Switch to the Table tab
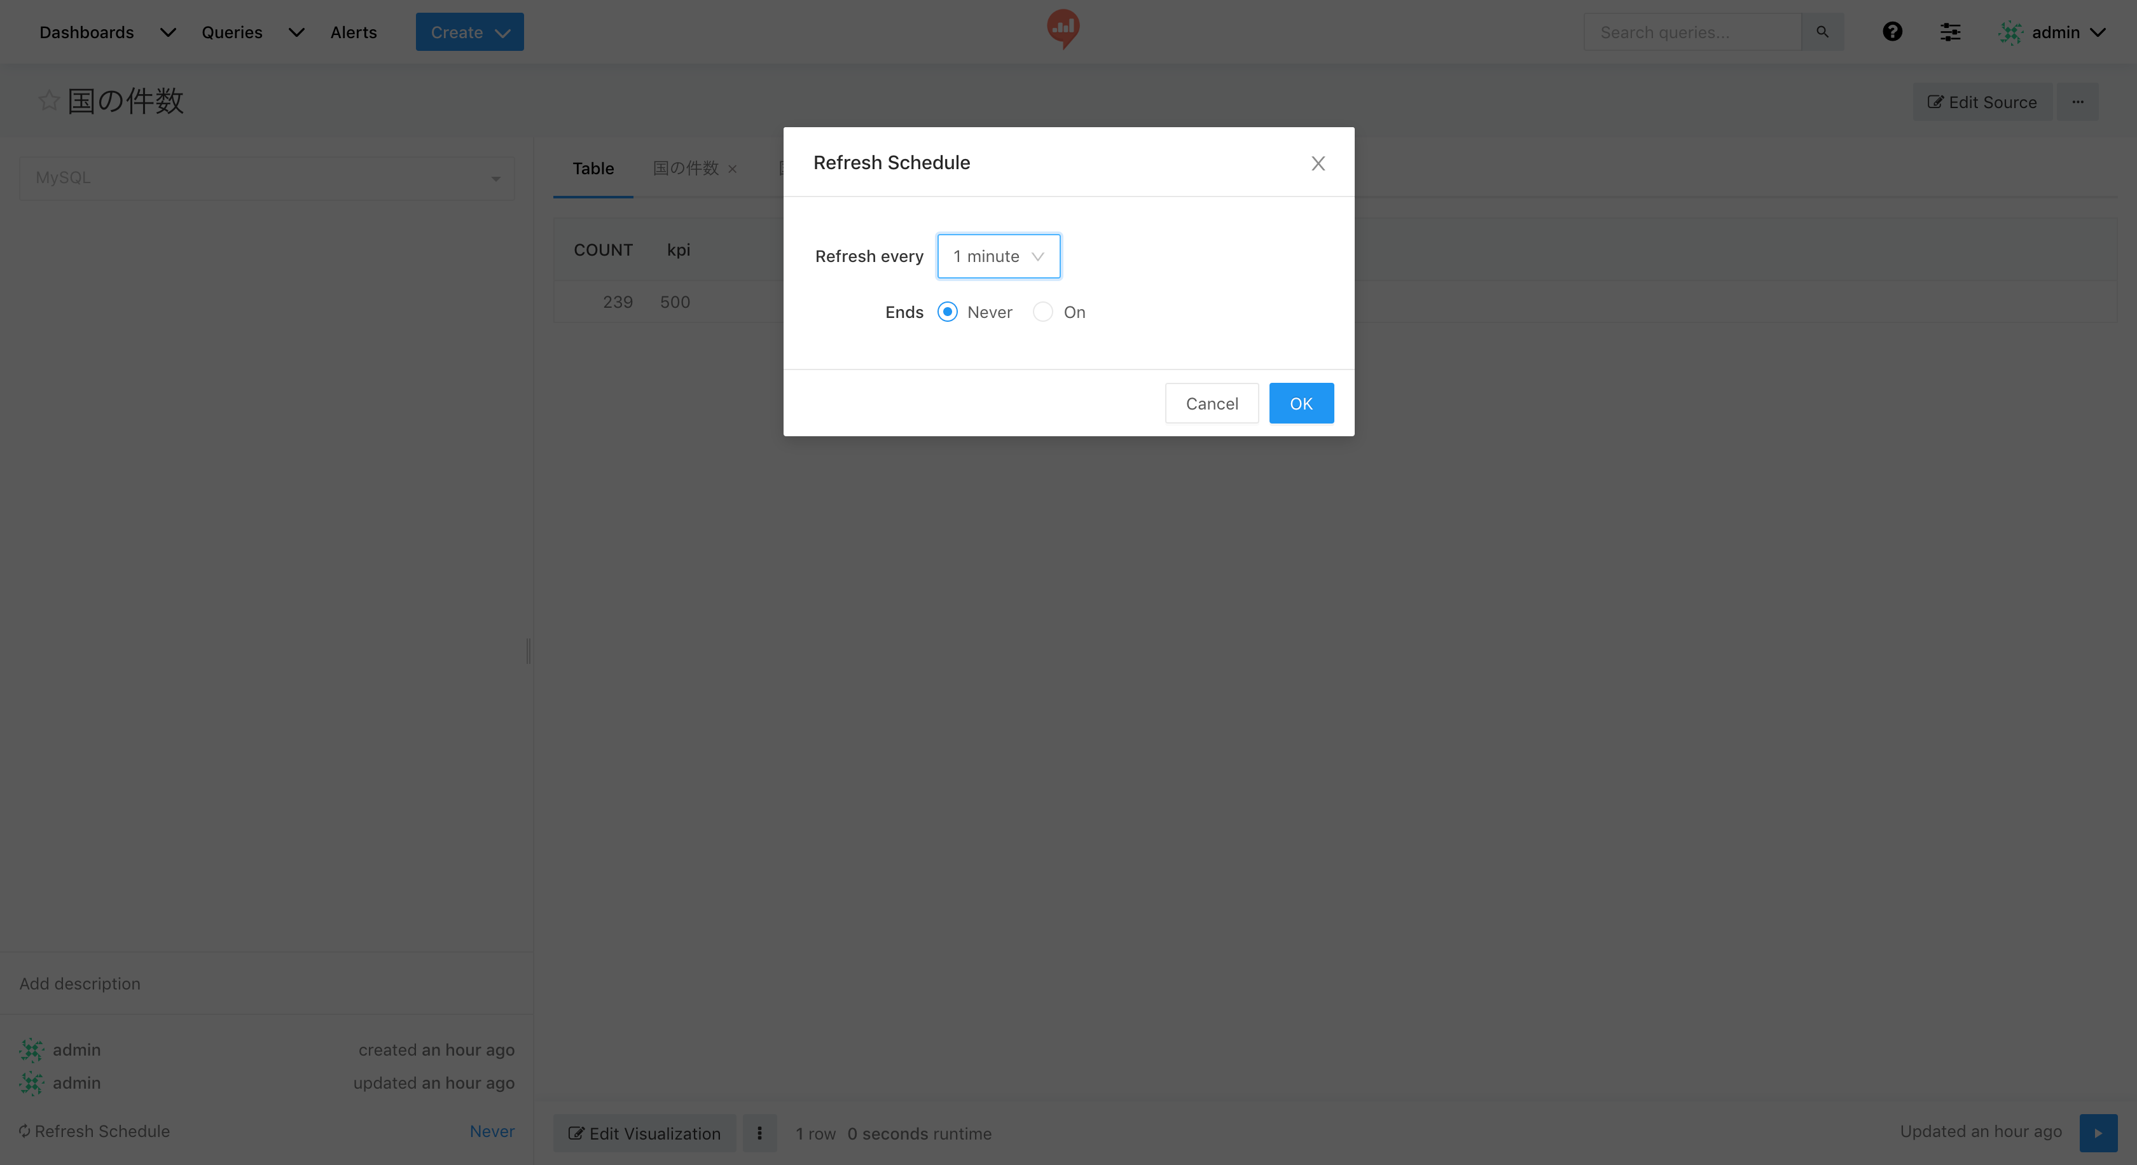The height and width of the screenshot is (1165, 2137). 592,169
